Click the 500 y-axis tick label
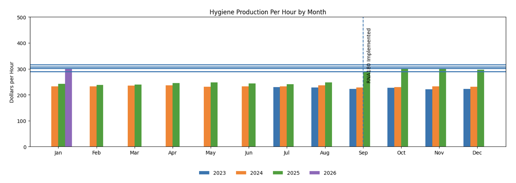The height and width of the screenshot is (183, 516). coord(21,18)
